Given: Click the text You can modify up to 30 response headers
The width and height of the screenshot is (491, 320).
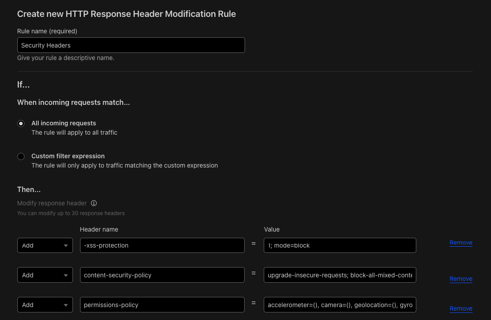Looking at the screenshot, I should tap(71, 213).
